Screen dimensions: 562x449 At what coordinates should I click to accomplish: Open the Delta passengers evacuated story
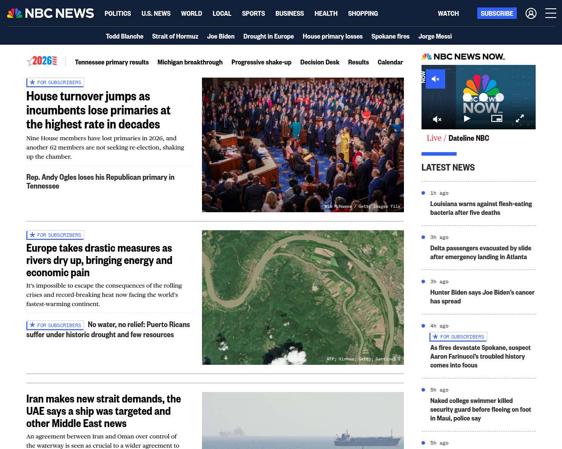(481, 253)
